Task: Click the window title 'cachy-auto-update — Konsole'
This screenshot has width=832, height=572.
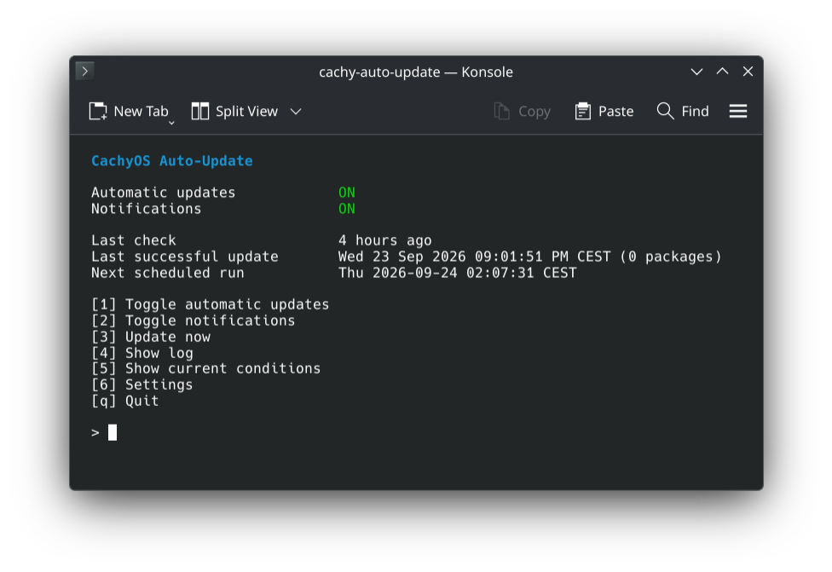Action: pos(416,72)
